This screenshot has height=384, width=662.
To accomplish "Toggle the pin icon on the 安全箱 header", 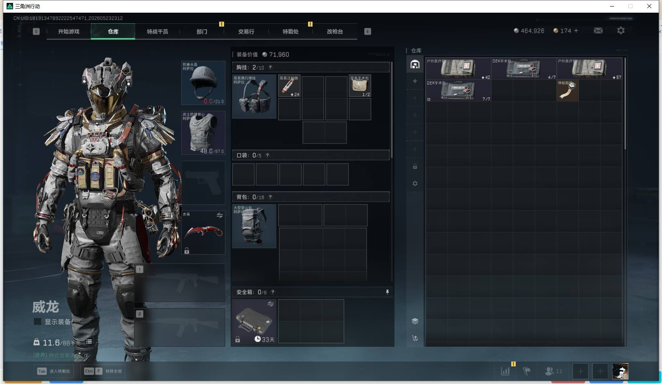I will 387,292.
